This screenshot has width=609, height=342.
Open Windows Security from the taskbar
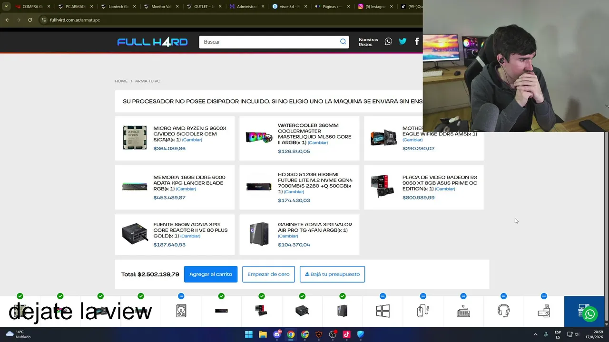[x=361, y=334]
